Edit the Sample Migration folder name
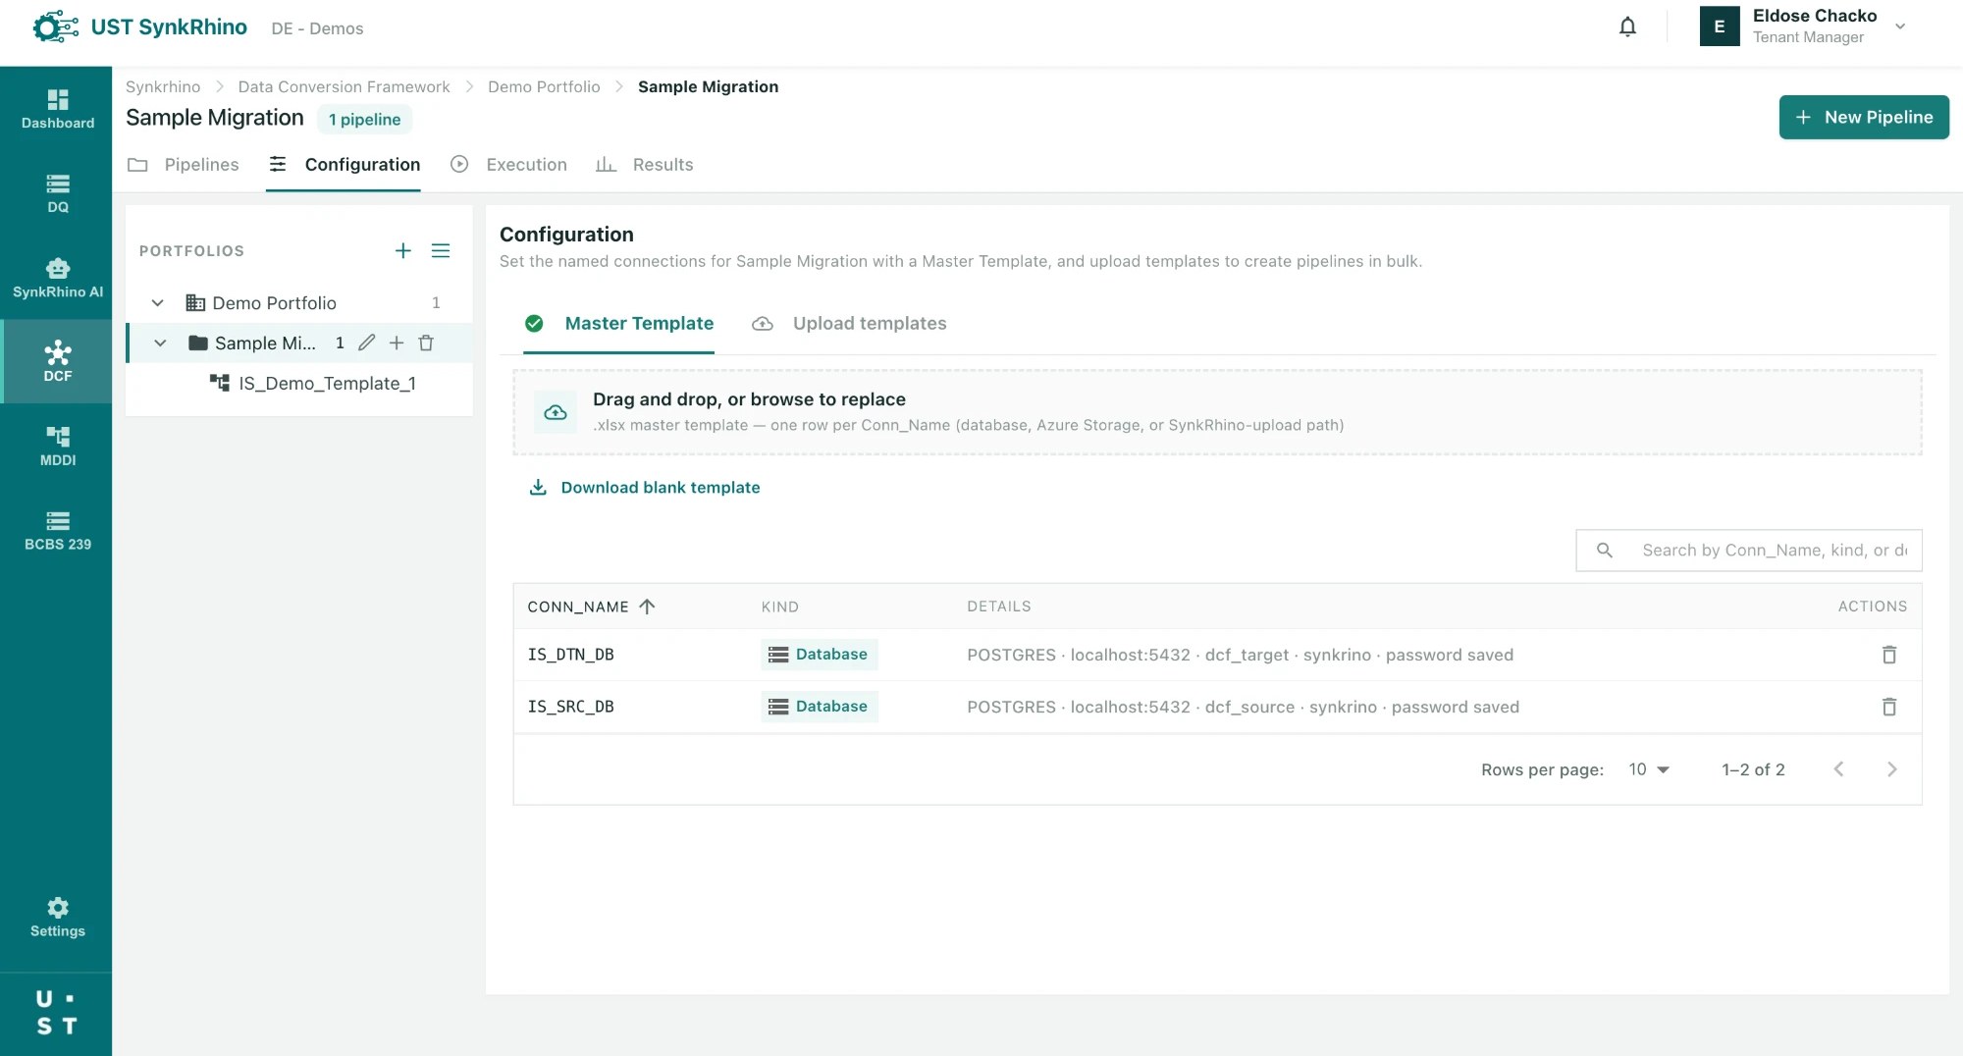Image resolution: width=1963 pixels, height=1056 pixels. click(x=366, y=343)
